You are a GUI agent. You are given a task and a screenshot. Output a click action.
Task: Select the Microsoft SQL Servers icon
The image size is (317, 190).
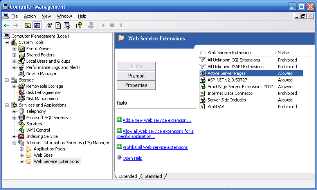22,118
